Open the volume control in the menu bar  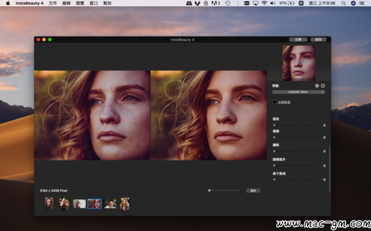click(273, 3)
